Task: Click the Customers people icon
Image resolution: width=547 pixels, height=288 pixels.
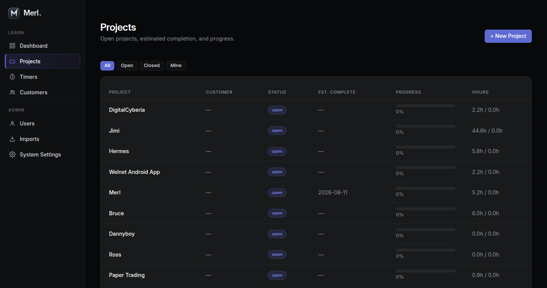Action: 13,92
